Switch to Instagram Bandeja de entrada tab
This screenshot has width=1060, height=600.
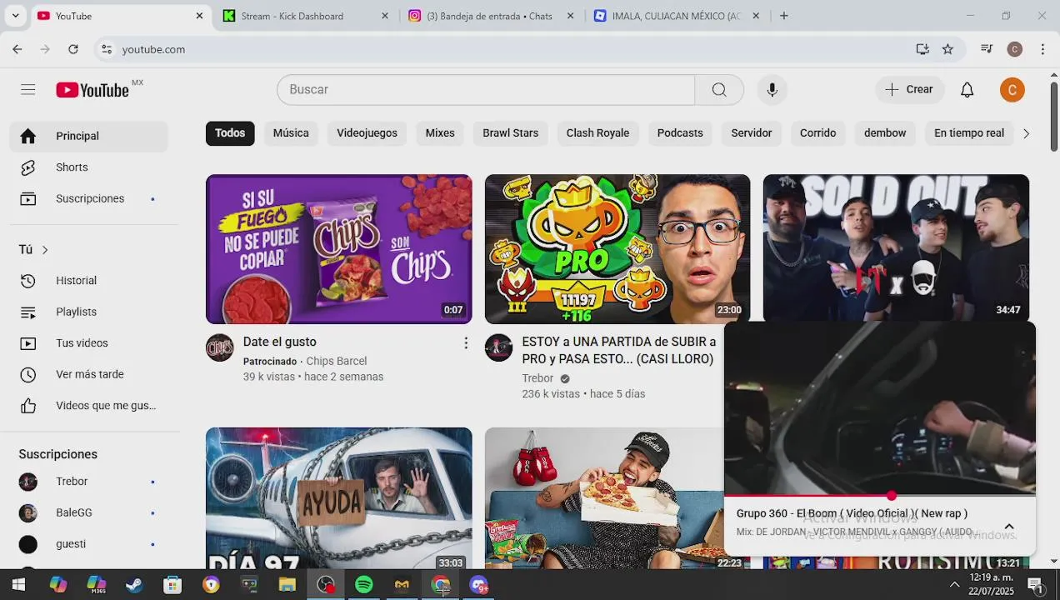pyautogui.click(x=492, y=16)
